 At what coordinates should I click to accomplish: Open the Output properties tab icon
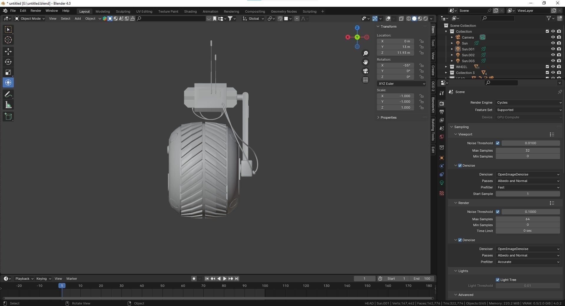442,112
